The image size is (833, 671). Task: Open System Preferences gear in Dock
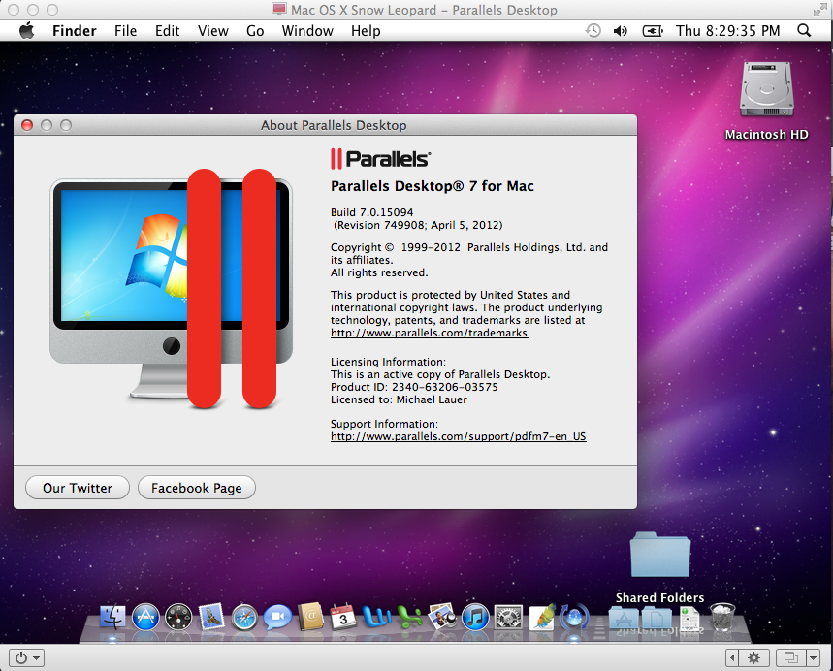[x=508, y=618]
